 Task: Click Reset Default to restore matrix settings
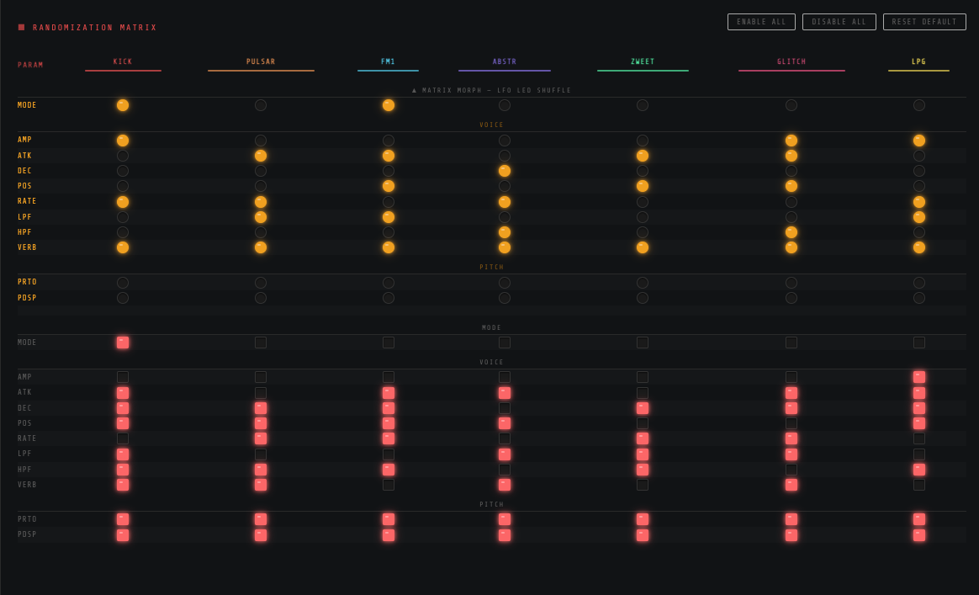click(924, 21)
